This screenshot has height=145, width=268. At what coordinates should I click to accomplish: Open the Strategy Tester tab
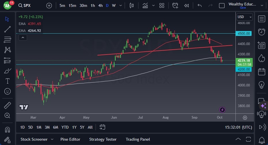tap(103, 139)
